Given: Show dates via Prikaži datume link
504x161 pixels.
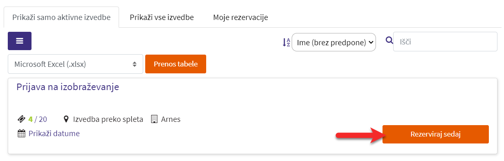Looking at the screenshot, I should (x=54, y=133).
